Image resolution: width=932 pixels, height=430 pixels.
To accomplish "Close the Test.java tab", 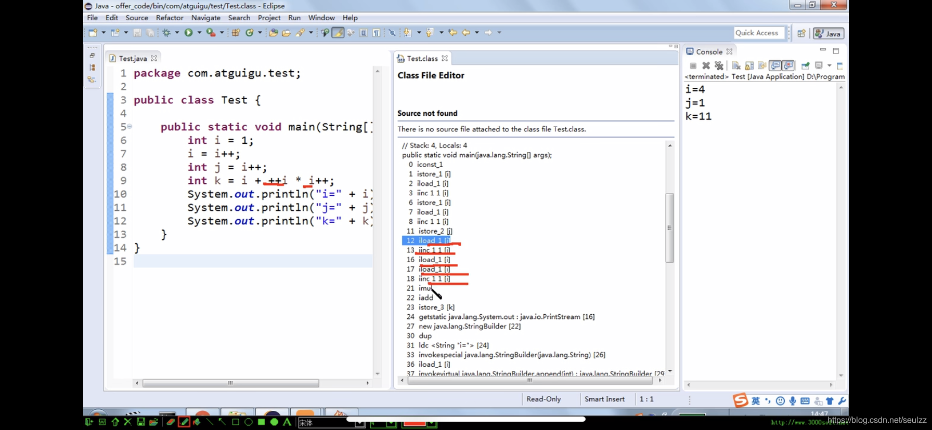I will point(154,58).
